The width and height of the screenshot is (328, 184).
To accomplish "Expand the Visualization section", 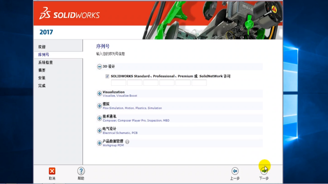I will (99, 94).
